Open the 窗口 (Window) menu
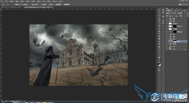189x103 pixels. [x=54, y=1]
